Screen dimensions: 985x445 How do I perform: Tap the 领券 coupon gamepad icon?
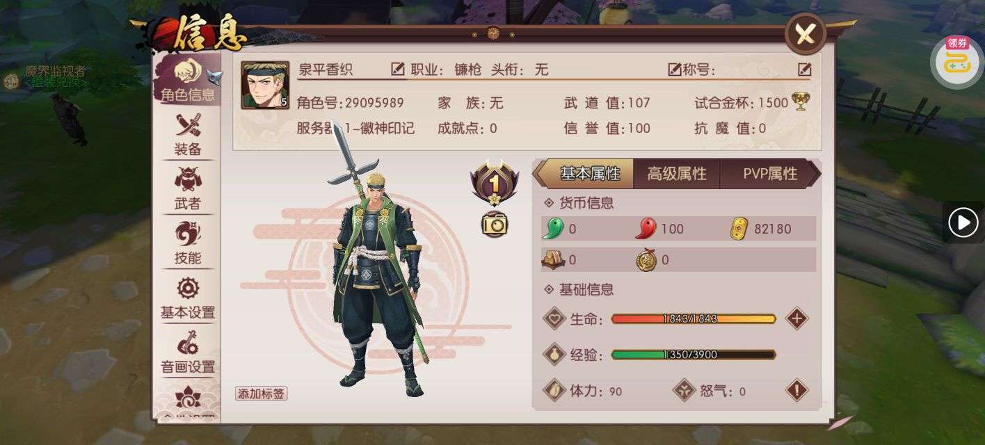point(956,61)
